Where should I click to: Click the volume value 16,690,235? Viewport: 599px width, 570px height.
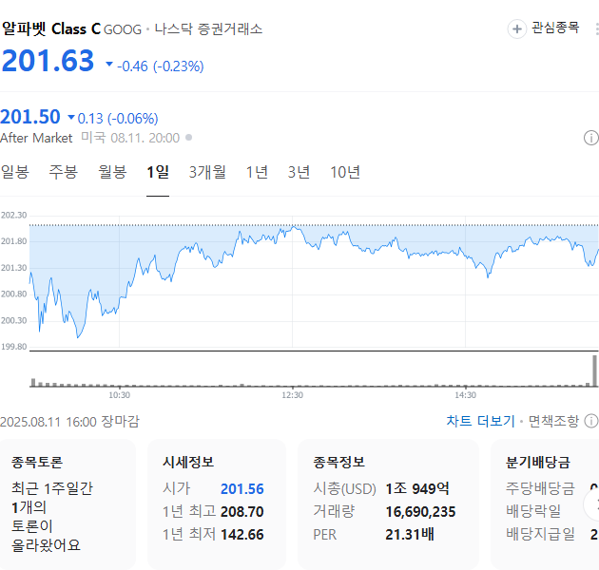420,512
